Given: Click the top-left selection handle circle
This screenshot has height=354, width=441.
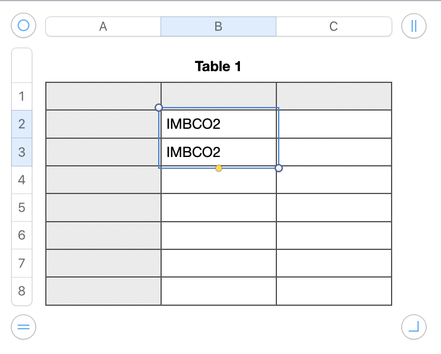Looking at the screenshot, I should point(159,108).
